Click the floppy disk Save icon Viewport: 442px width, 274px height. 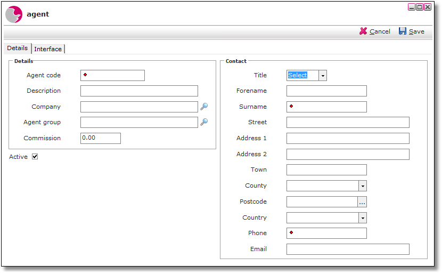click(x=403, y=31)
